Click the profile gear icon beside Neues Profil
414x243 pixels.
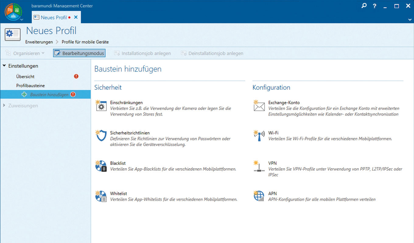point(12,34)
